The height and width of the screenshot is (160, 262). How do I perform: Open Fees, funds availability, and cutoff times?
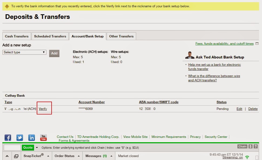(x=224, y=43)
